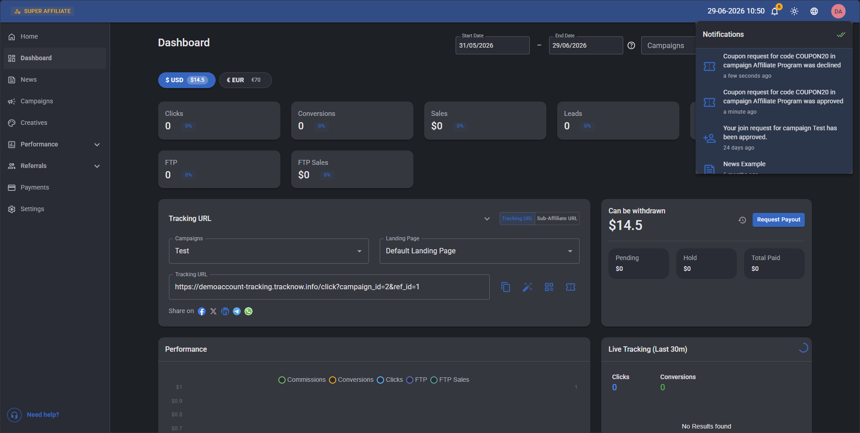The height and width of the screenshot is (433, 860).
Task: Share tracking link on WhatsApp
Action: pyautogui.click(x=248, y=311)
